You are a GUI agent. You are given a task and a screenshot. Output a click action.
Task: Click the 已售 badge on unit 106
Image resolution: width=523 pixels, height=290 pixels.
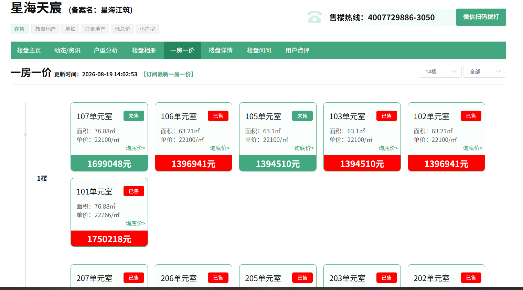pos(218,116)
